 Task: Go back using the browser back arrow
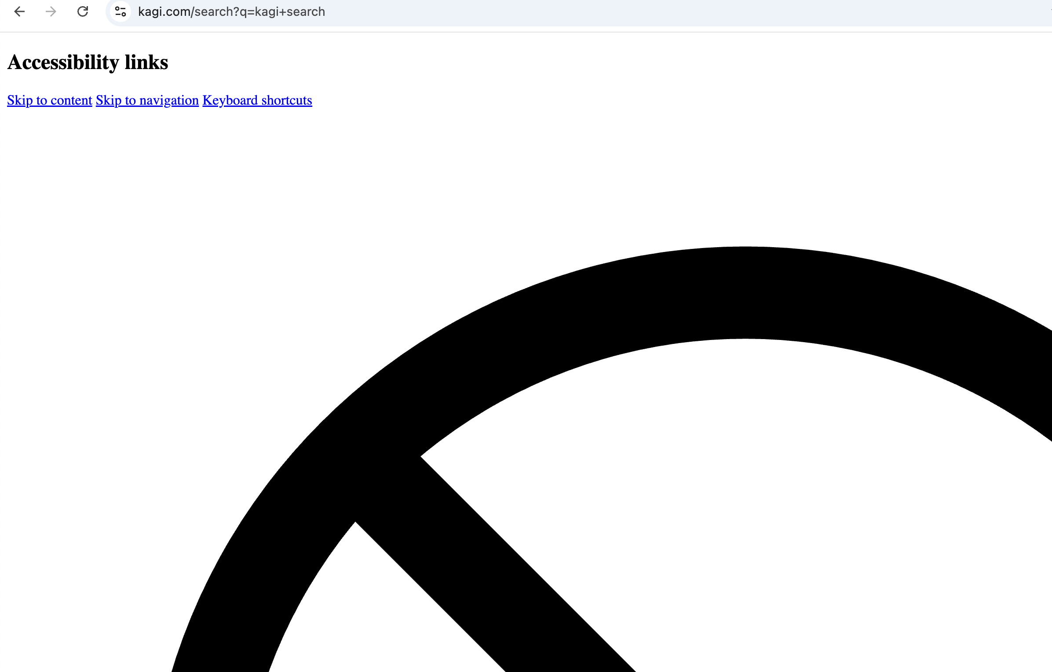click(x=19, y=11)
